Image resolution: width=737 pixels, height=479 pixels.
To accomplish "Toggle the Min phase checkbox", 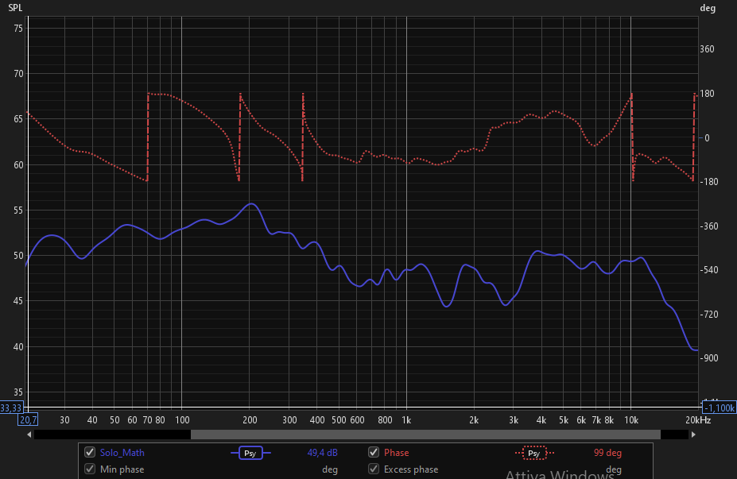I will (90, 469).
